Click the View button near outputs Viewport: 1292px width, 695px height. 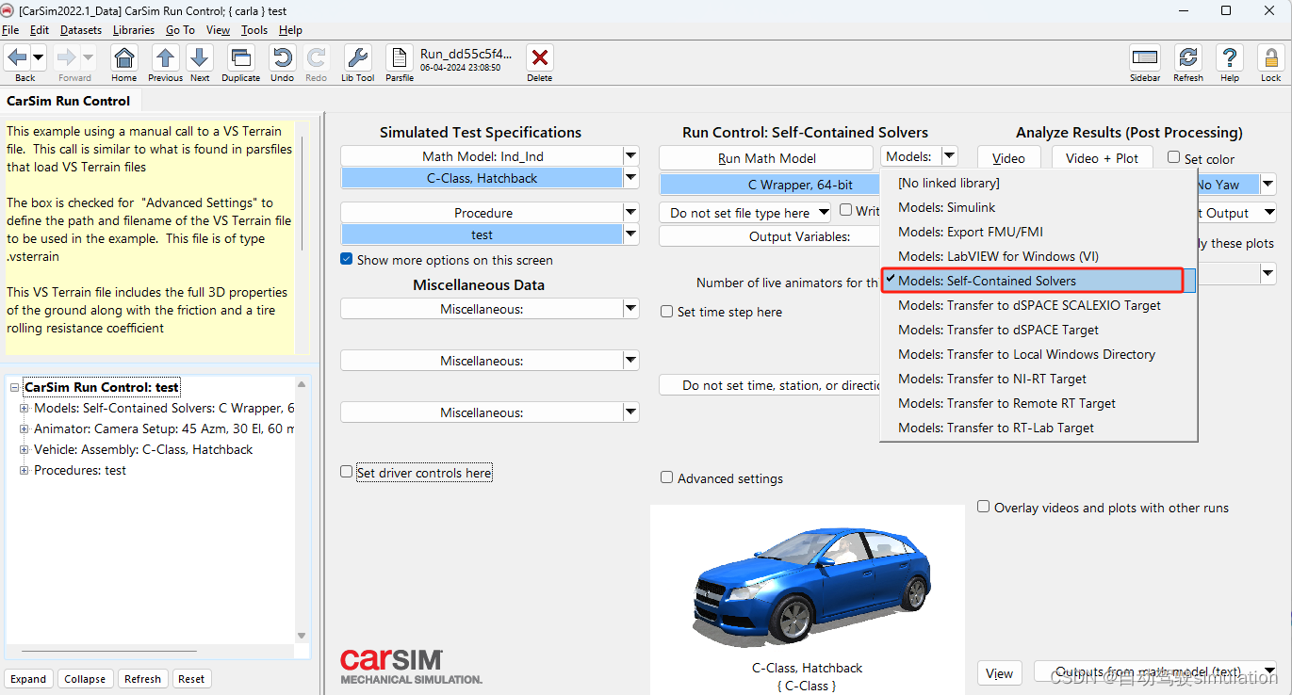[999, 673]
